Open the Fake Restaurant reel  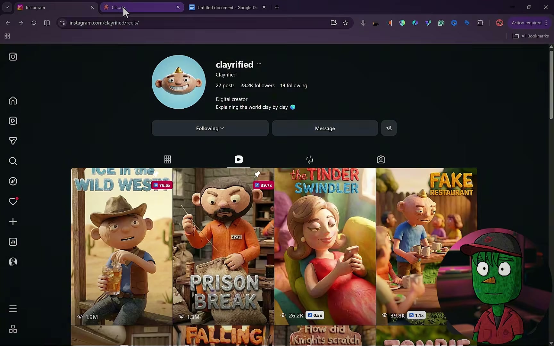(x=426, y=247)
